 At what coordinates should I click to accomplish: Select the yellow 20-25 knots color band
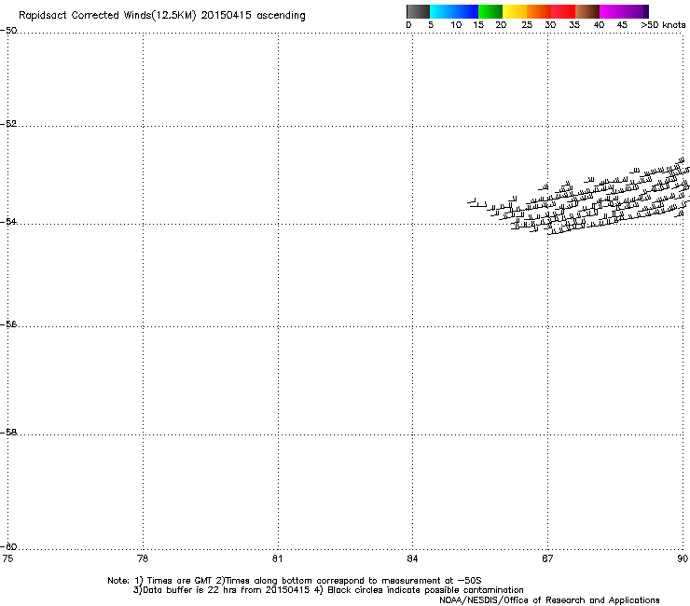click(x=515, y=11)
